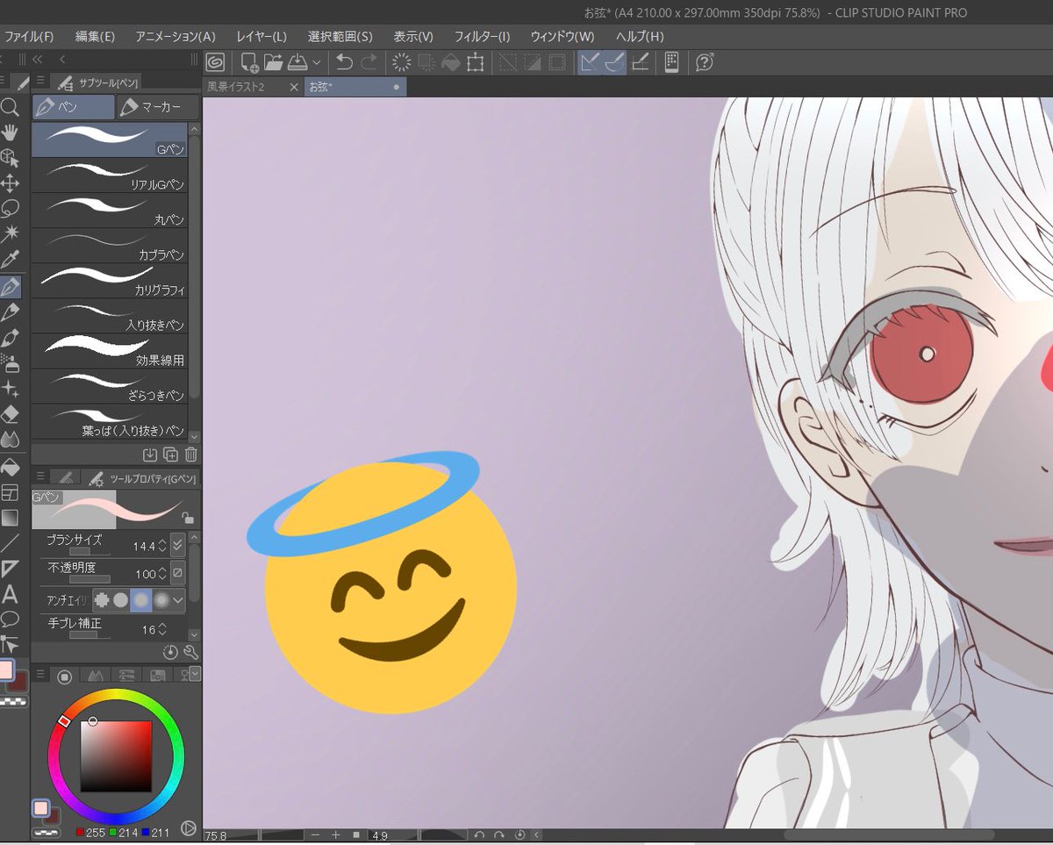Click the Scale/Rotate transform icon
This screenshot has width=1053, height=845.
tap(476, 62)
